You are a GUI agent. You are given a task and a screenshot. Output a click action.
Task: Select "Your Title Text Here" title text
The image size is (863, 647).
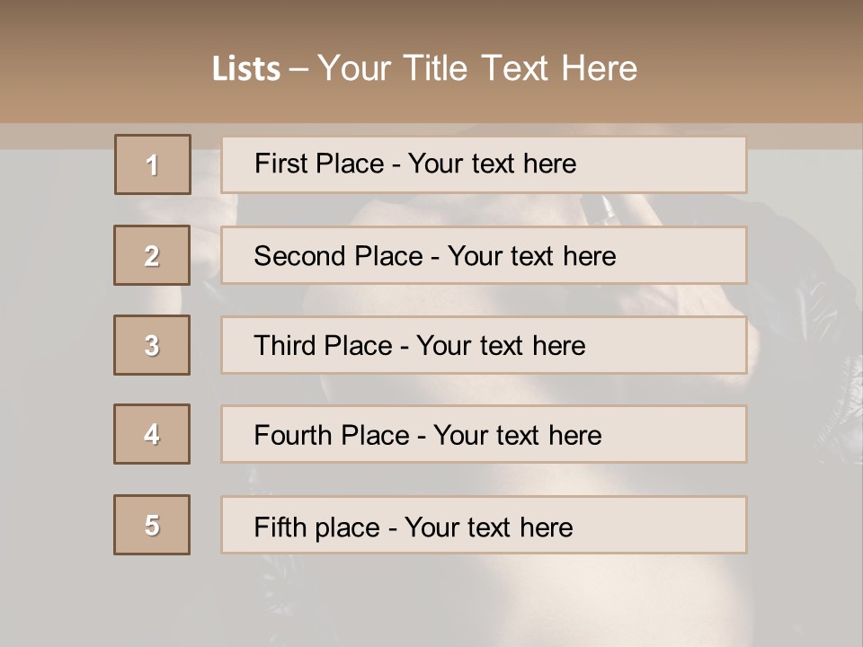click(x=477, y=68)
